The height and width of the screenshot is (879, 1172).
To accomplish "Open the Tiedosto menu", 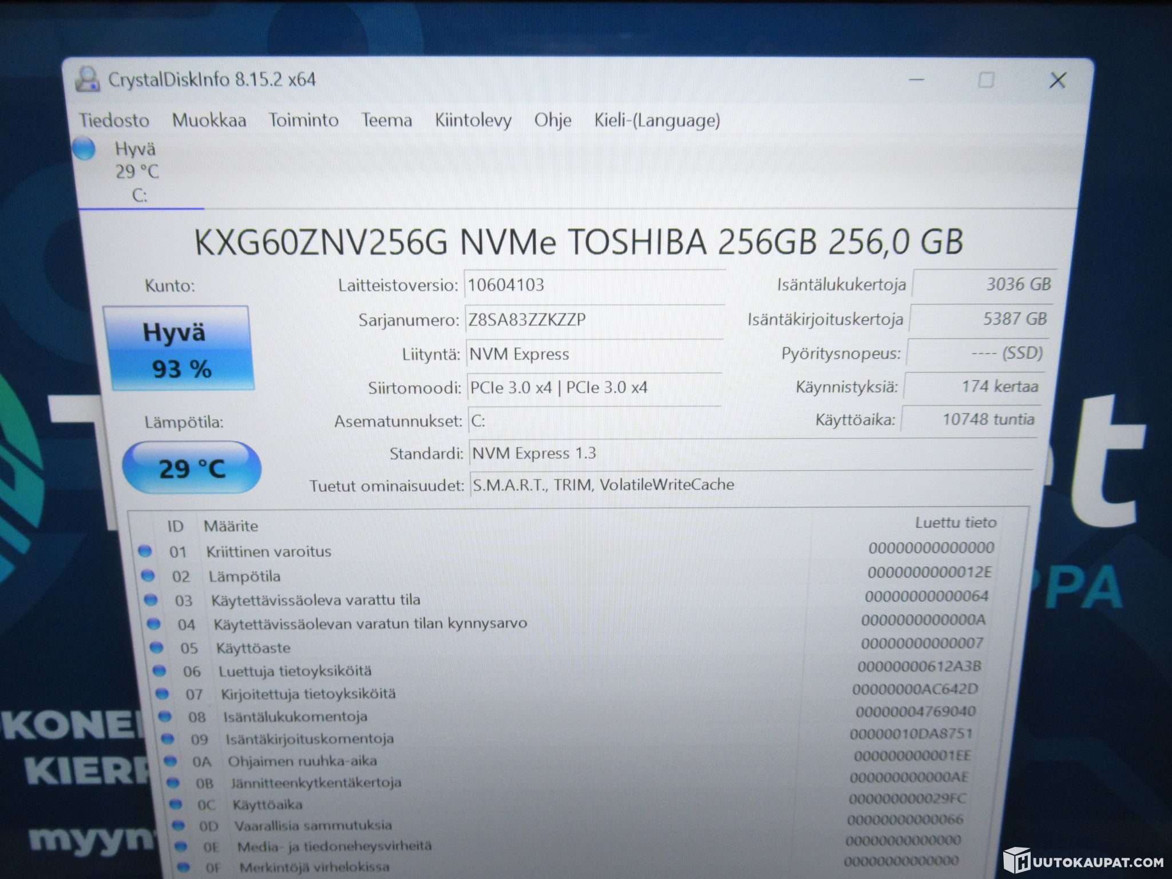I will click(114, 120).
